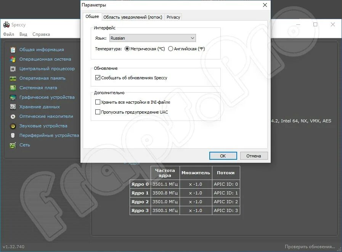Click the Общая информация sidebar icon
Screen dimensions: 342x252
coord(13,50)
